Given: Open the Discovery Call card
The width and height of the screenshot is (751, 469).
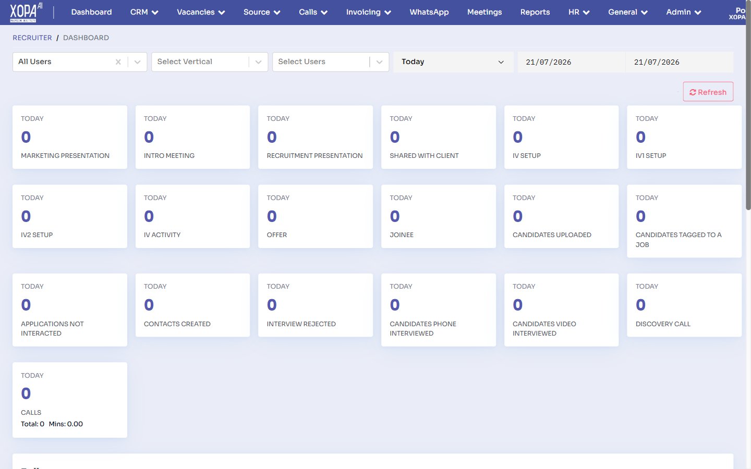Looking at the screenshot, I should click(684, 305).
